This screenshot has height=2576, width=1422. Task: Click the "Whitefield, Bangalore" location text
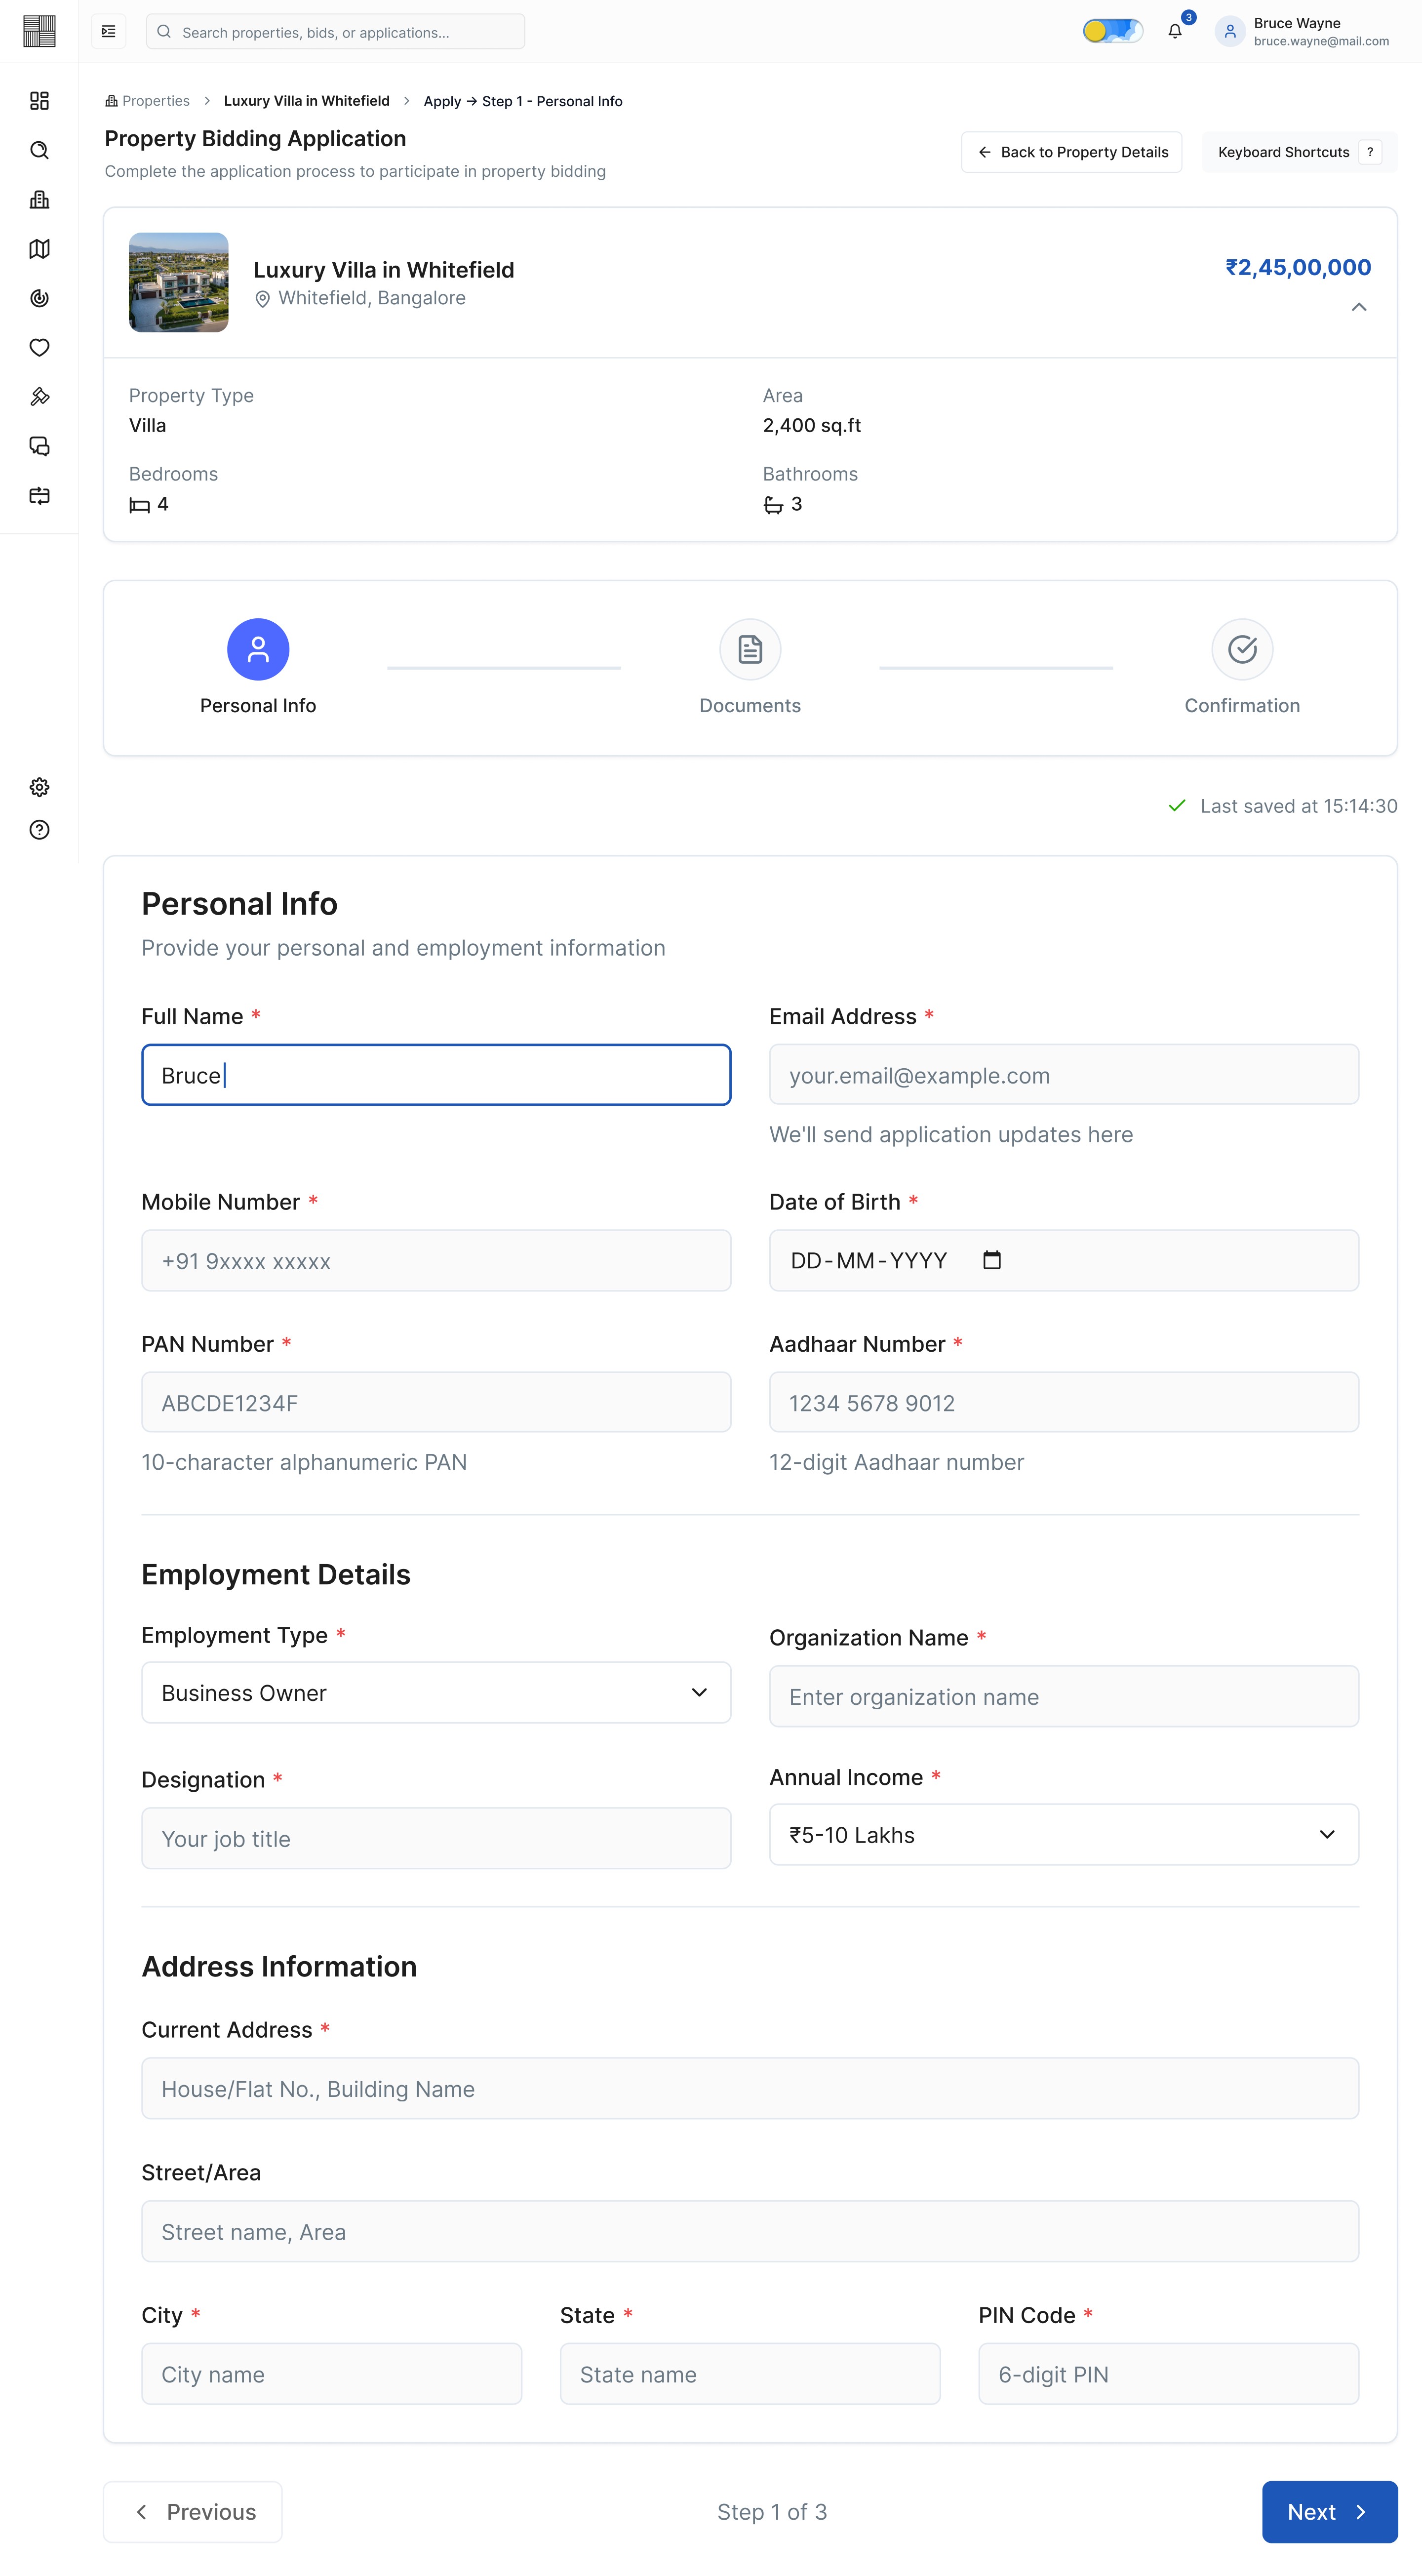[x=372, y=298]
